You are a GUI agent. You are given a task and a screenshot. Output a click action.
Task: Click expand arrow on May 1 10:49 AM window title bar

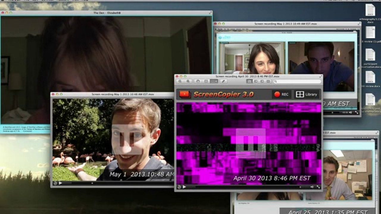[358, 23]
